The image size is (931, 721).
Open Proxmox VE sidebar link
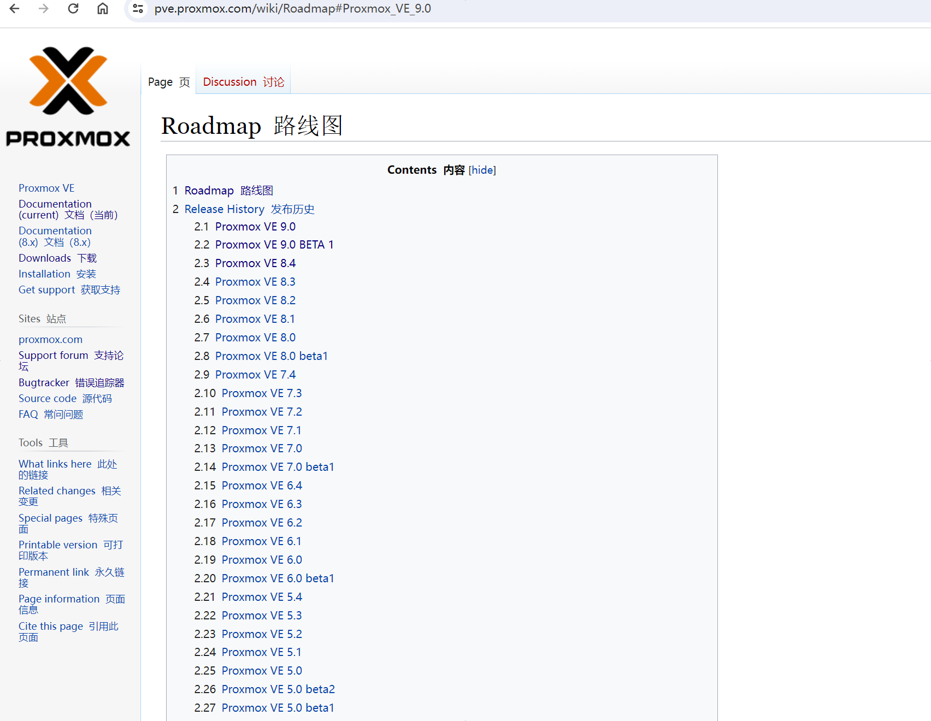pos(46,188)
